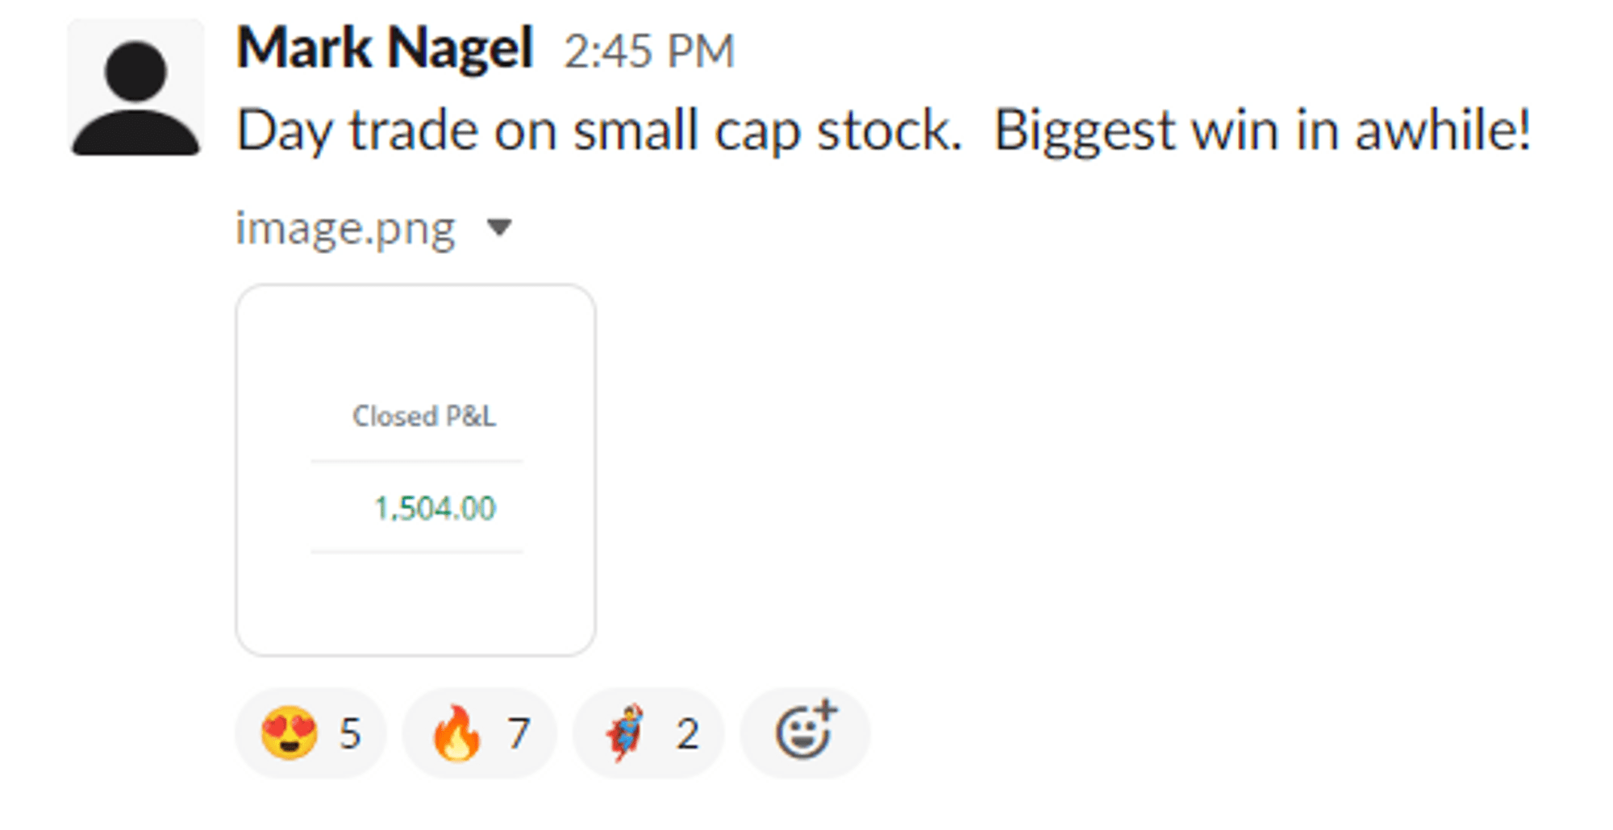Click Mark Nagel's profile avatar

(x=135, y=88)
